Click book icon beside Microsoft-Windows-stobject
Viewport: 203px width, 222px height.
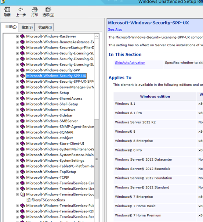click(22, 138)
